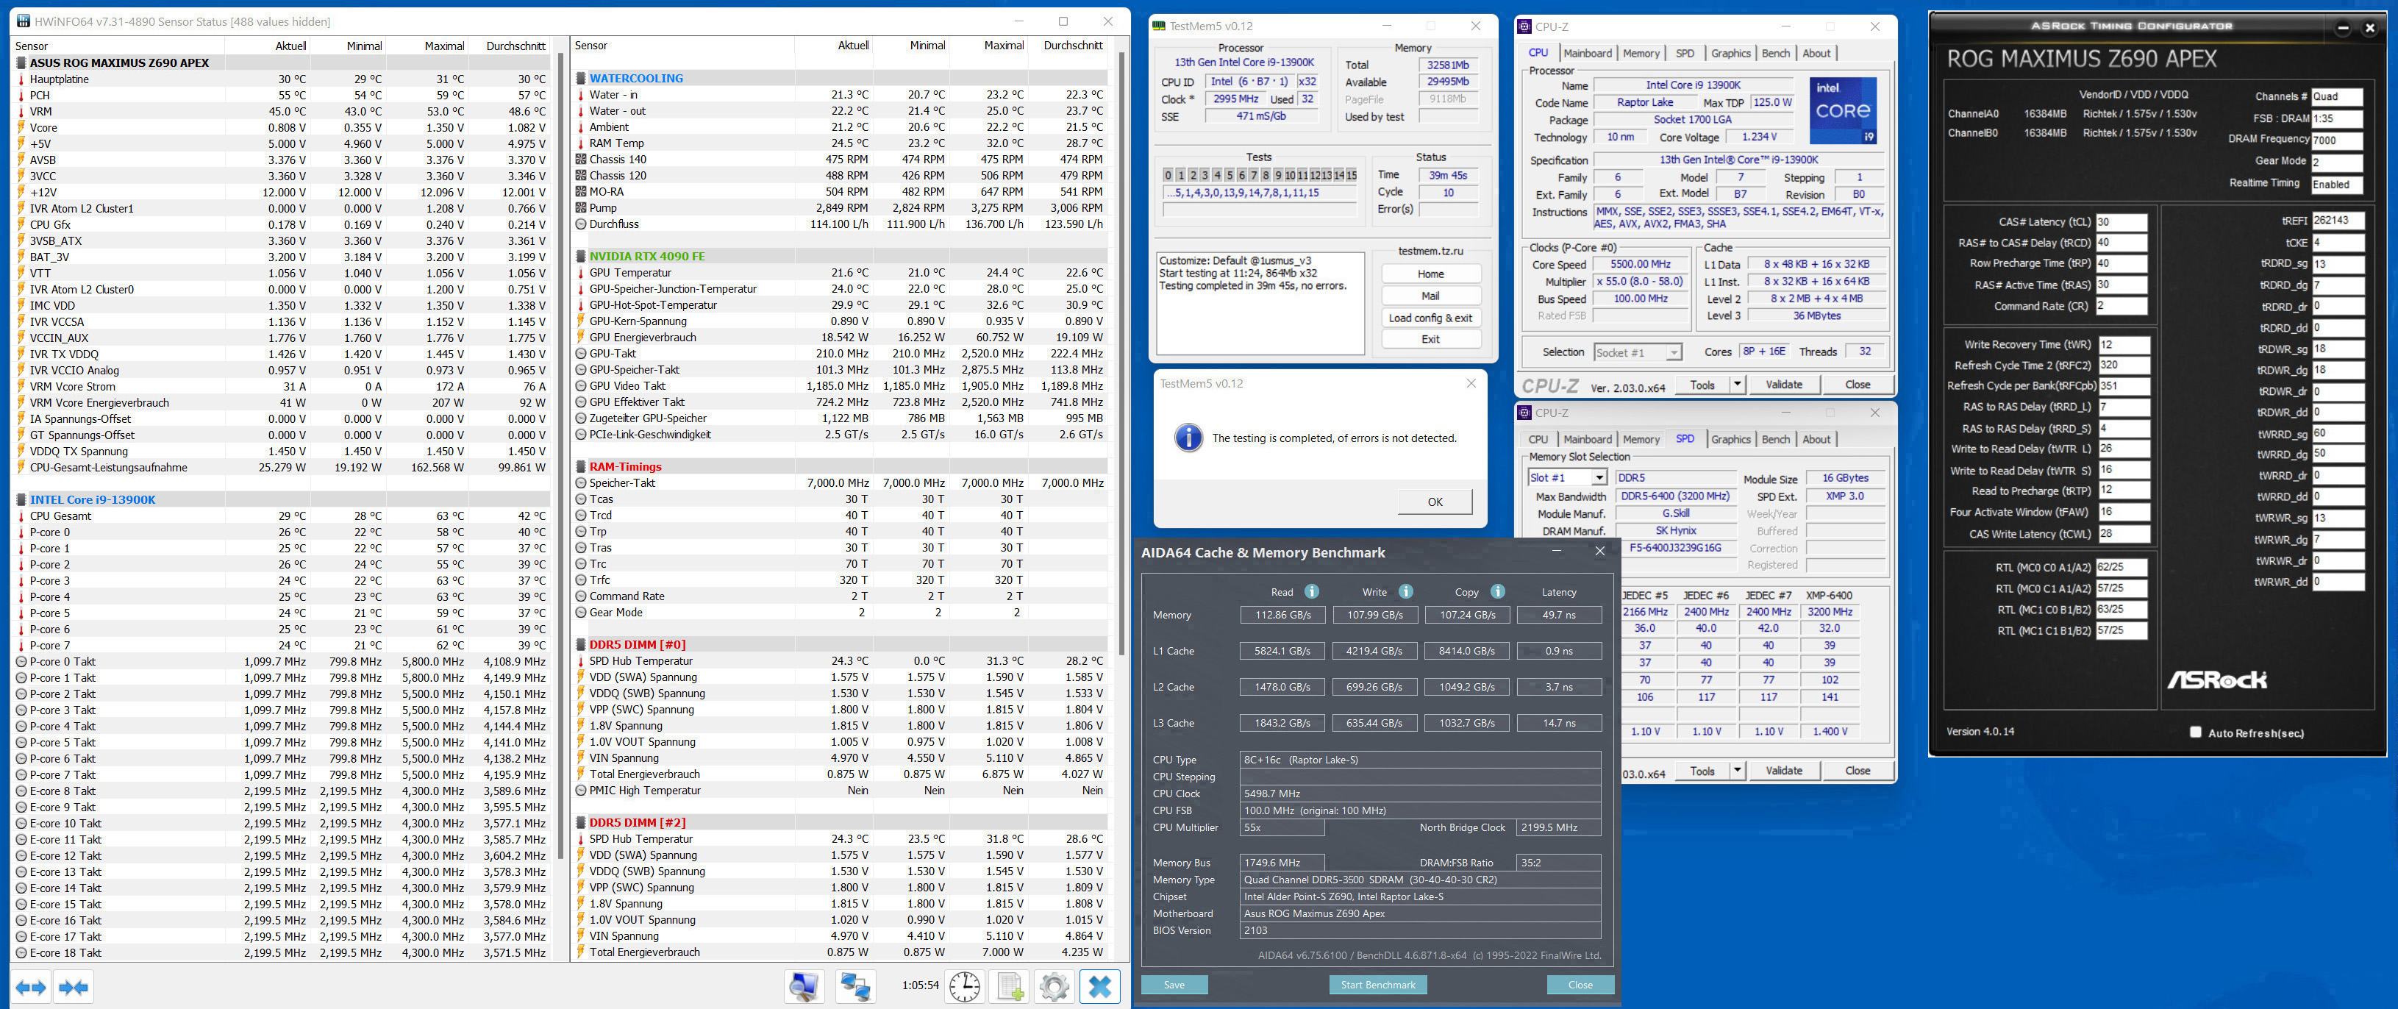
Task: Click the info icon beside Copy in AIDA64
Action: (x=1497, y=591)
